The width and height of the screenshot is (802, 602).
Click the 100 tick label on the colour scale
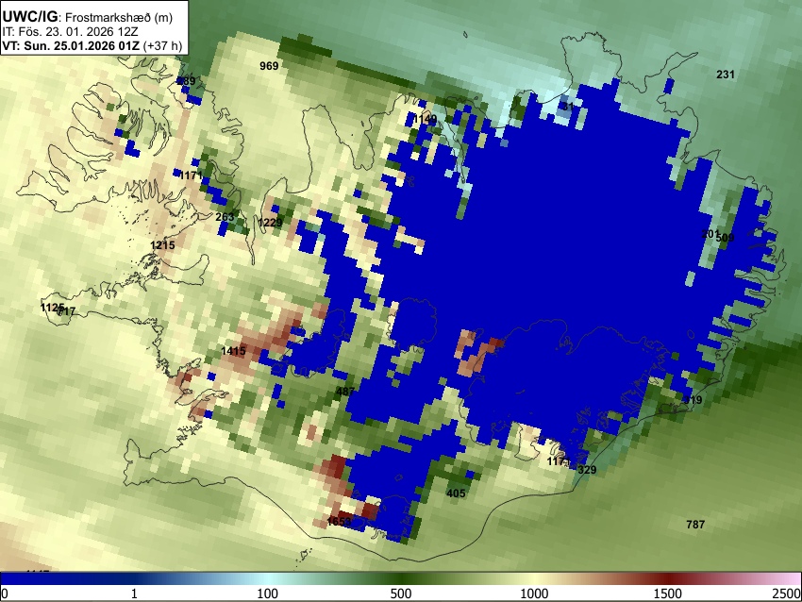click(268, 594)
